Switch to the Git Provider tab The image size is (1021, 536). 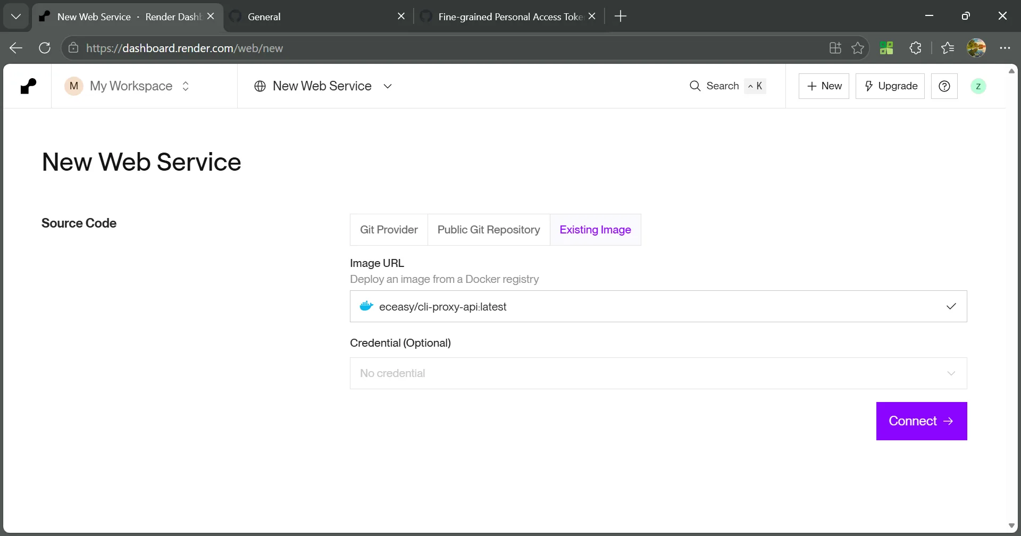[x=389, y=230]
